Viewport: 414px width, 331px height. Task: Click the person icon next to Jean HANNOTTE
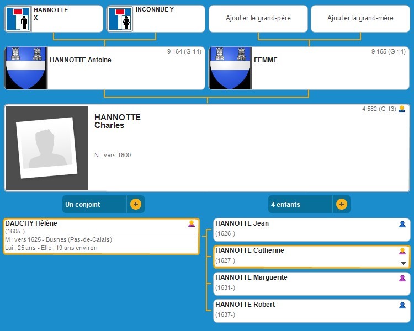click(x=402, y=224)
